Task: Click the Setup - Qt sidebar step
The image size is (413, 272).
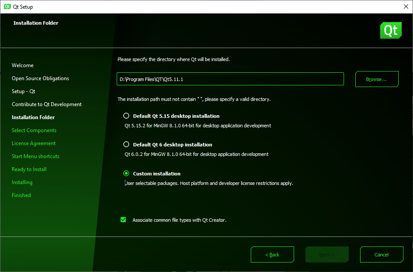Action: [23, 91]
